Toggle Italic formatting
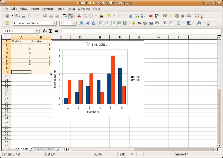 coord(87,23)
